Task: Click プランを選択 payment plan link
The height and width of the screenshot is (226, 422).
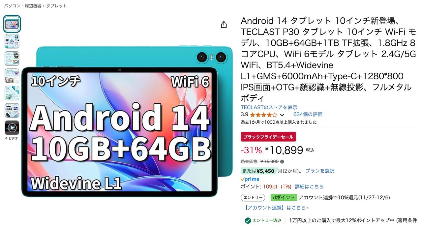Action: (x=320, y=171)
